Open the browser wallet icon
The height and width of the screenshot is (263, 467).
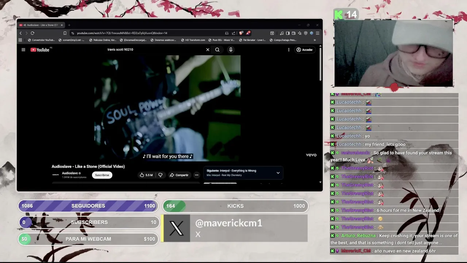(x=294, y=33)
